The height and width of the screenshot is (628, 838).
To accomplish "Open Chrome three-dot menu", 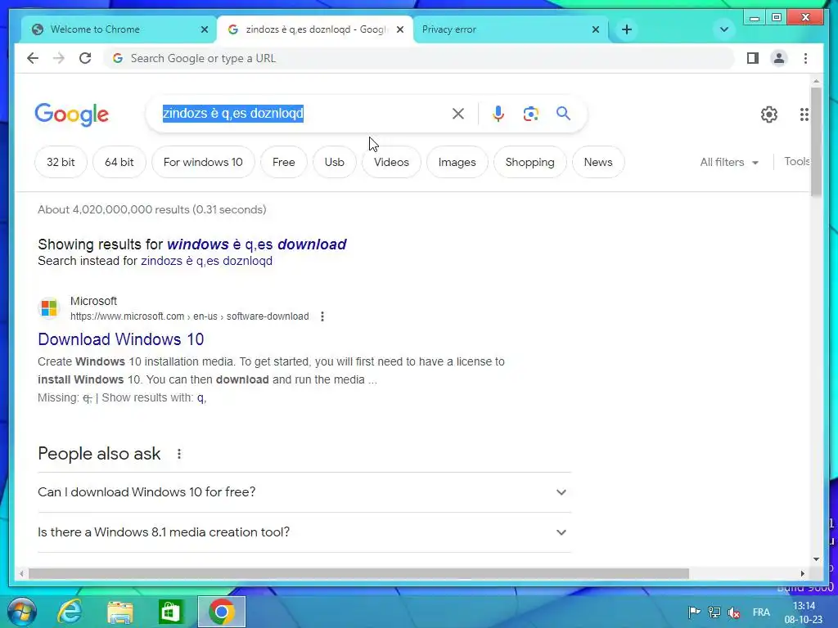I will [805, 58].
